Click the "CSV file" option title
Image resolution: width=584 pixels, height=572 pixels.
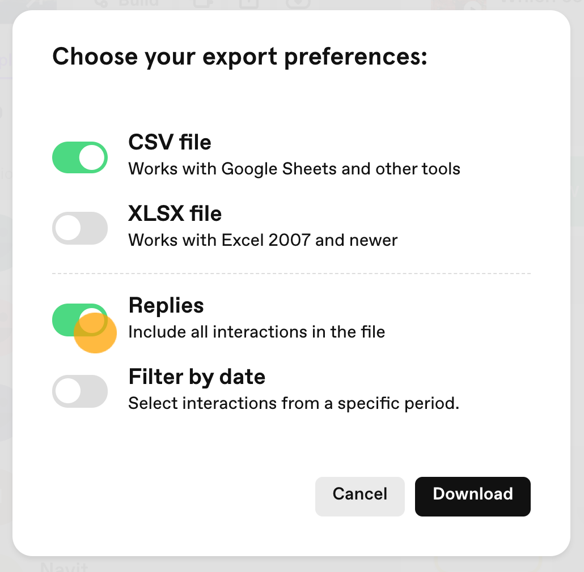(x=170, y=142)
